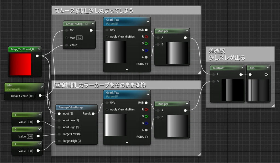Click the Result output pin on RemapValueRange
The width and height of the screenshot is (280, 163).
[93, 113]
